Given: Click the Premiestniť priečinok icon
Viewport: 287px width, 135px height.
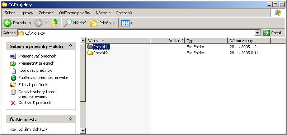Looking at the screenshot, I should tap(13, 64).
